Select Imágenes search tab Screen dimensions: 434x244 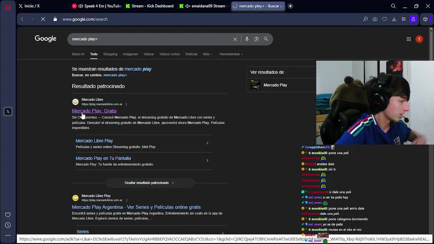131,54
